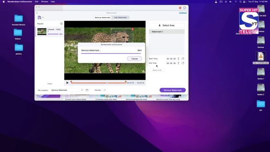
Task: Click the cheetah video preview area
Action: click(x=105, y=50)
